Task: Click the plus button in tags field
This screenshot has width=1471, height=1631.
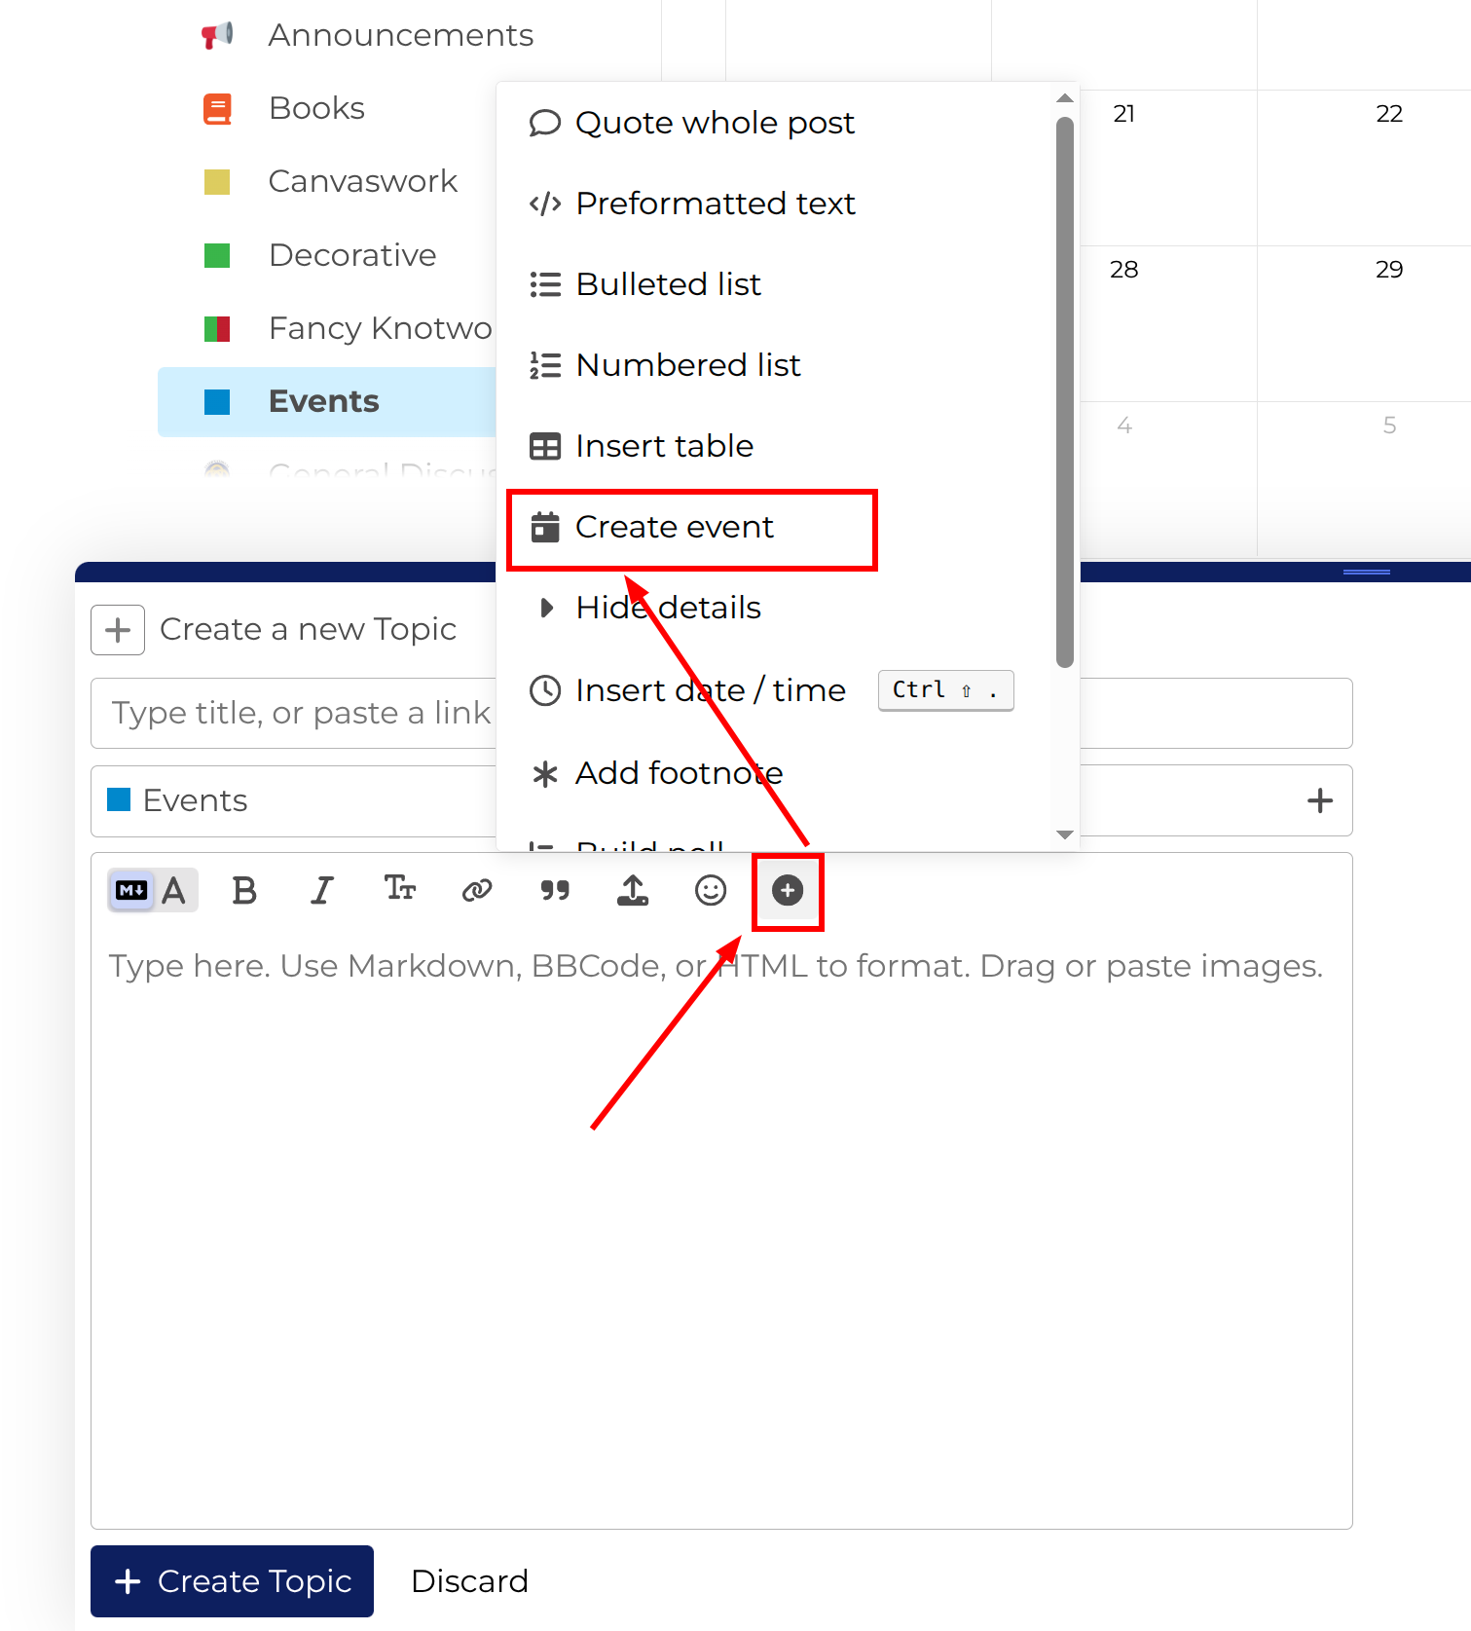Action: [1319, 800]
